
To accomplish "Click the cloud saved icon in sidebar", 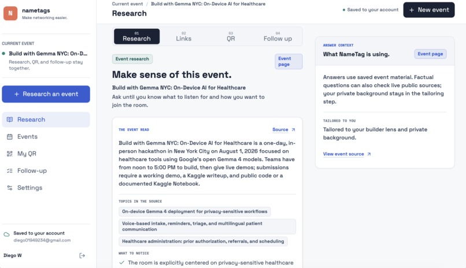I will click(6, 234).
